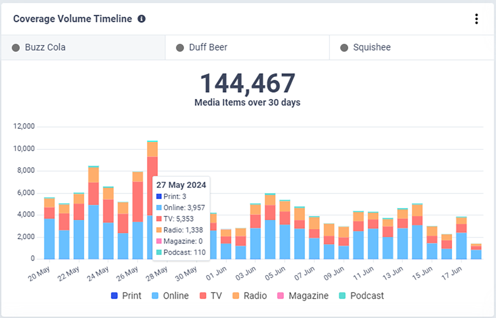Click the Duff Beer brand indicator dot
The width and height of the screenshot is (496, 318).
179,47
